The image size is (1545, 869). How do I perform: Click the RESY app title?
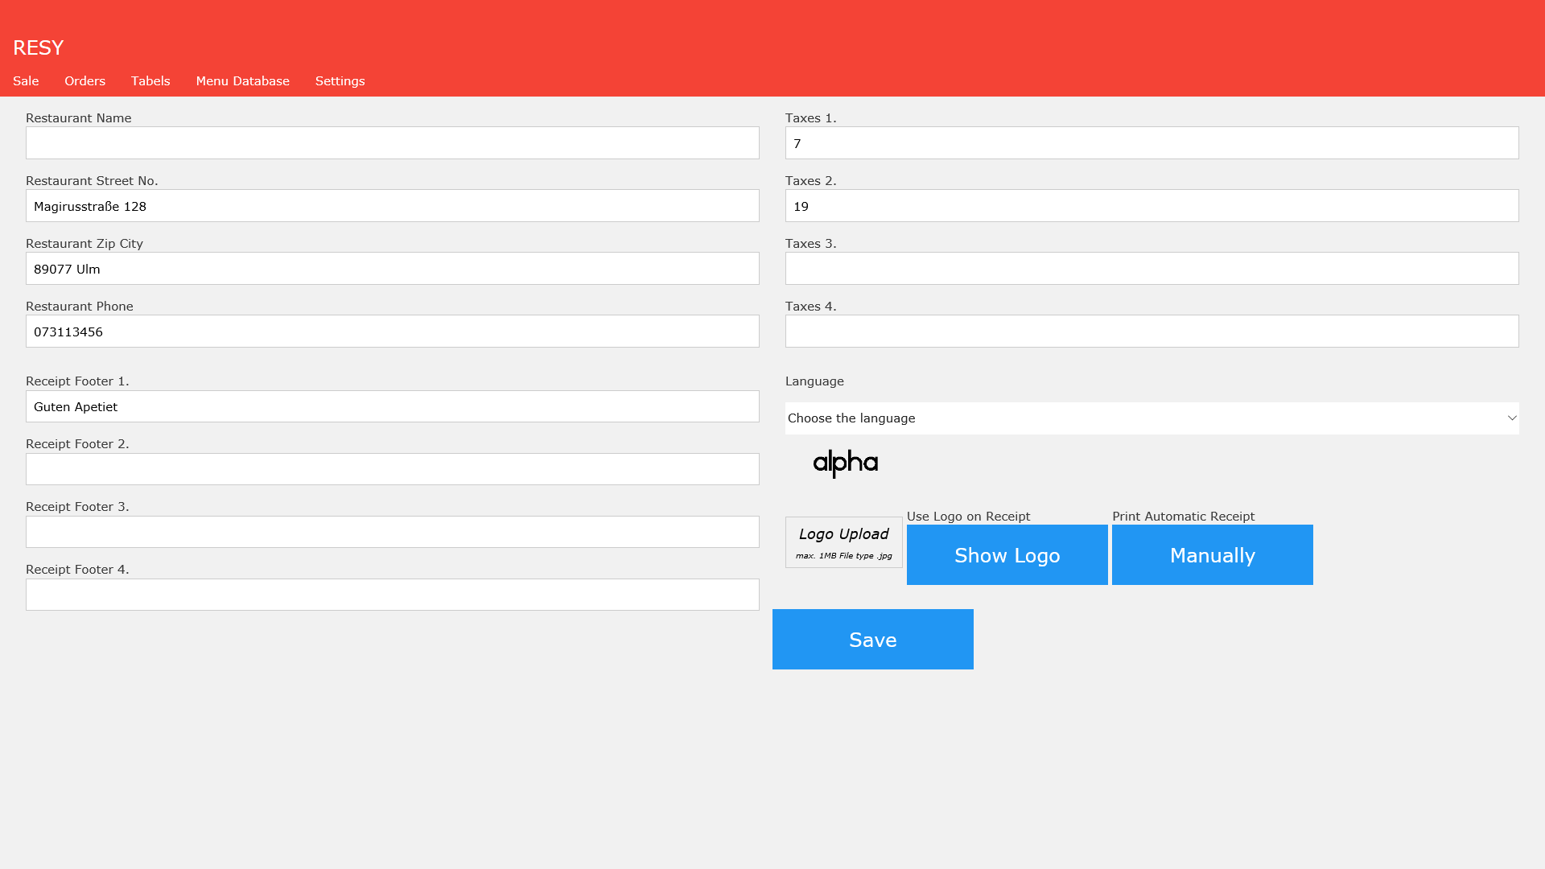(38, 47)
